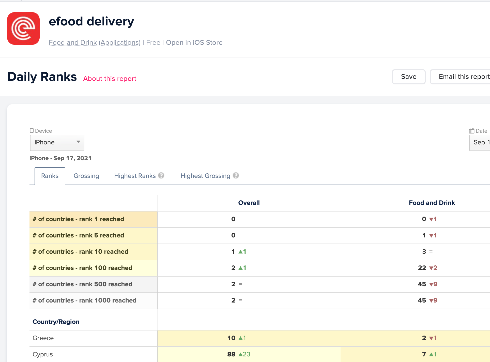Switch to the Grossing tab
Image resolution: width=490 pixels, height=362 pixels.
tap(86, 176)
